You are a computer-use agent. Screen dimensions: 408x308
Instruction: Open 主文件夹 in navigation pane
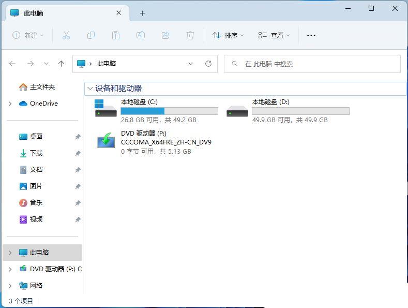(37, 87)
